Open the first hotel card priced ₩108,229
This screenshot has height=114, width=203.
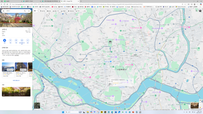pos(8,70)
